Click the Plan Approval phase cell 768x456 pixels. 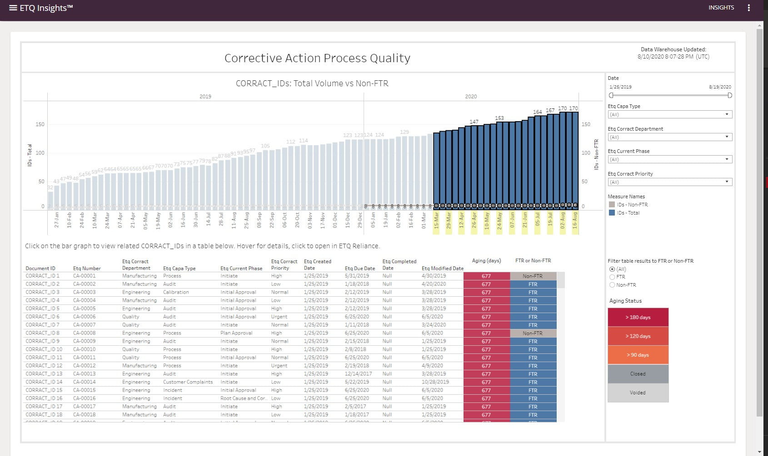[236, 333]
